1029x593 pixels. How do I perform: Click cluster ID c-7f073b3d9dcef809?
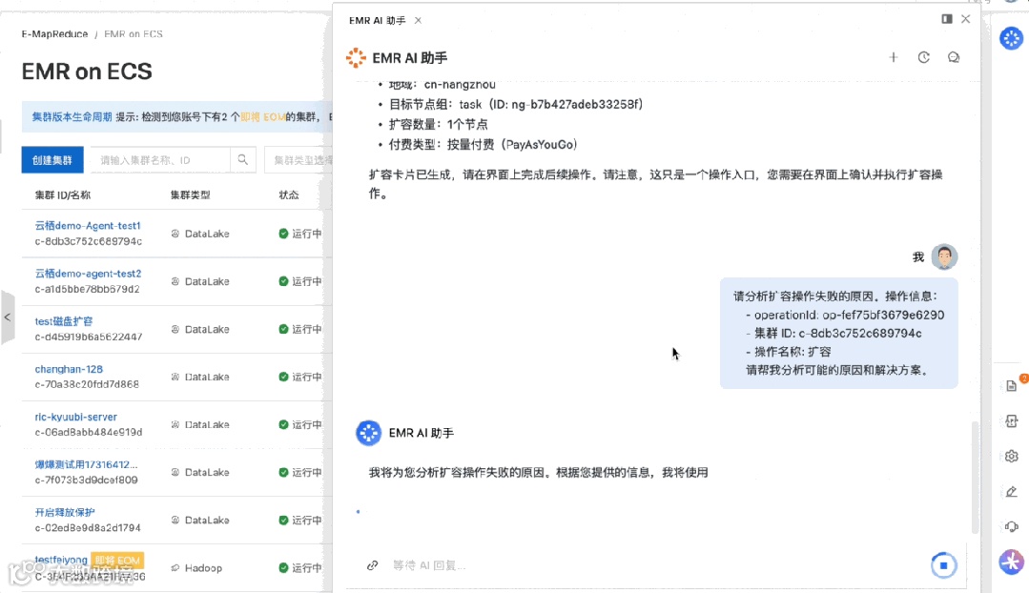[86, 481]
